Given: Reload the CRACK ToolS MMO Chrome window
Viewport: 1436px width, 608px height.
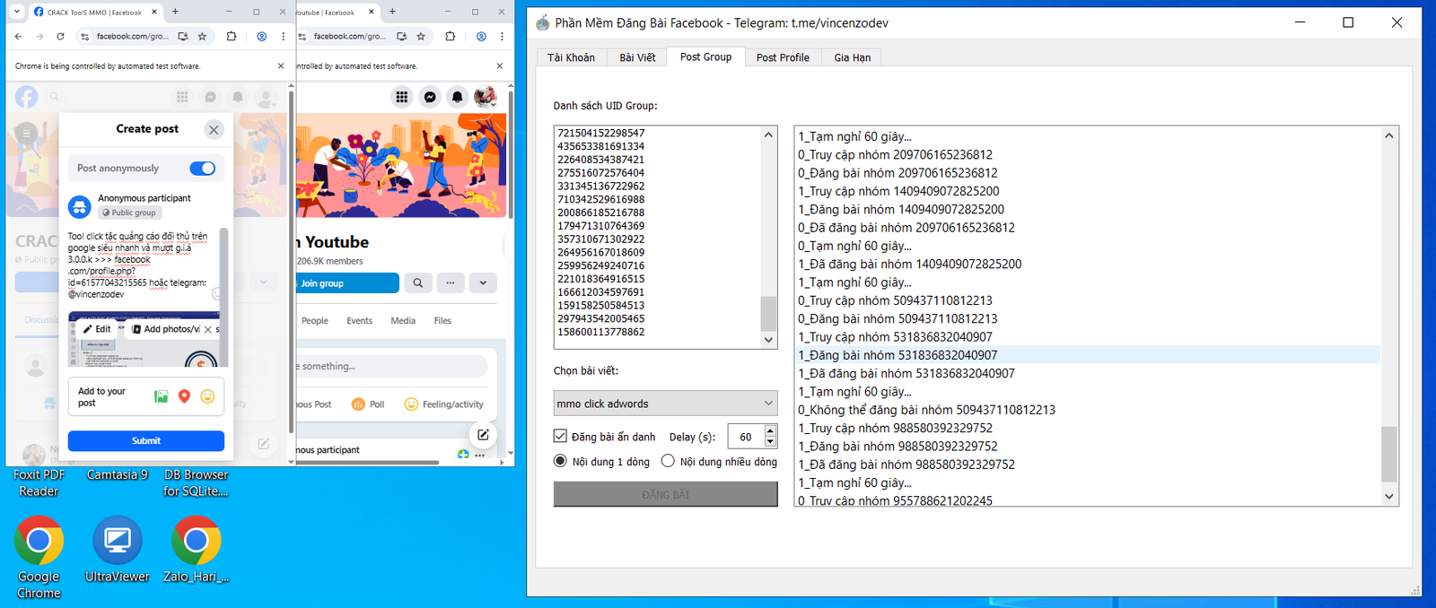Looking at the screenshot, I should click(60, 37).
